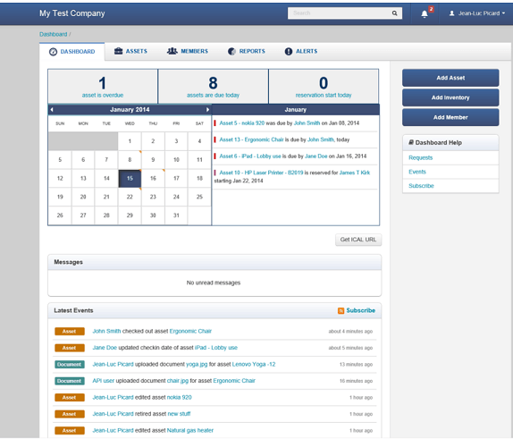
Task: Click the Dashboard Help book icon
Action: click(x=411, y=142)
